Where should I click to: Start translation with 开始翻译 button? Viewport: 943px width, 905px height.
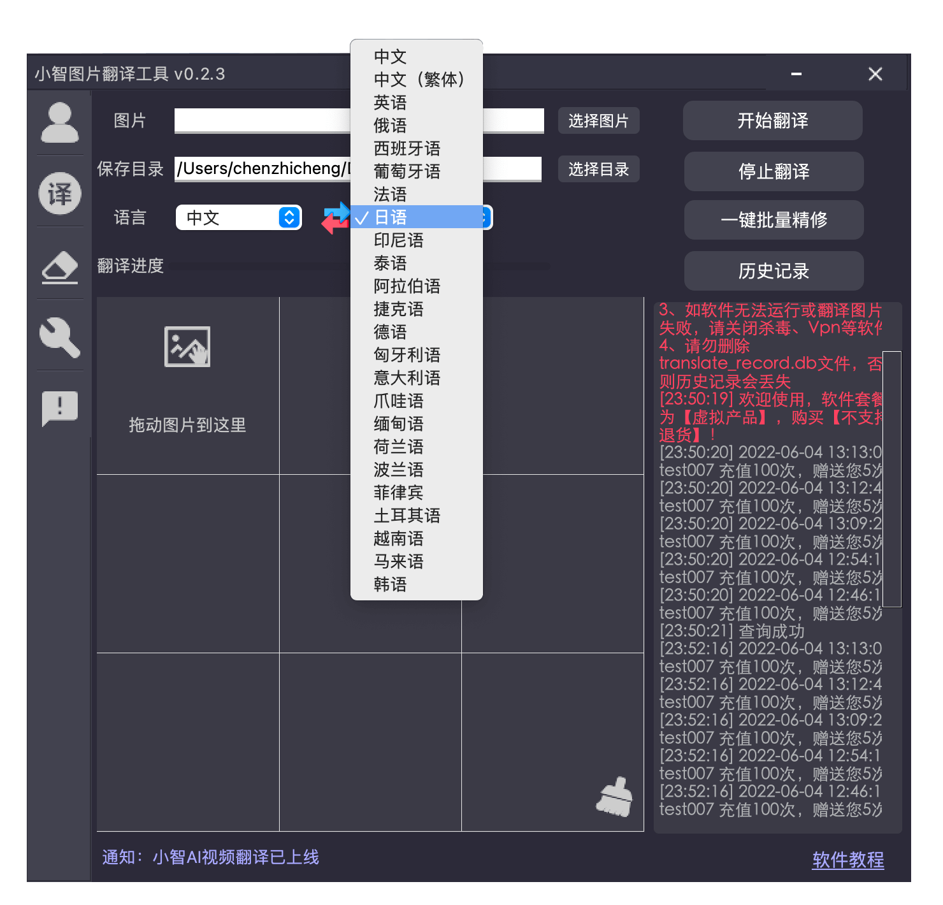coord(773,120)
